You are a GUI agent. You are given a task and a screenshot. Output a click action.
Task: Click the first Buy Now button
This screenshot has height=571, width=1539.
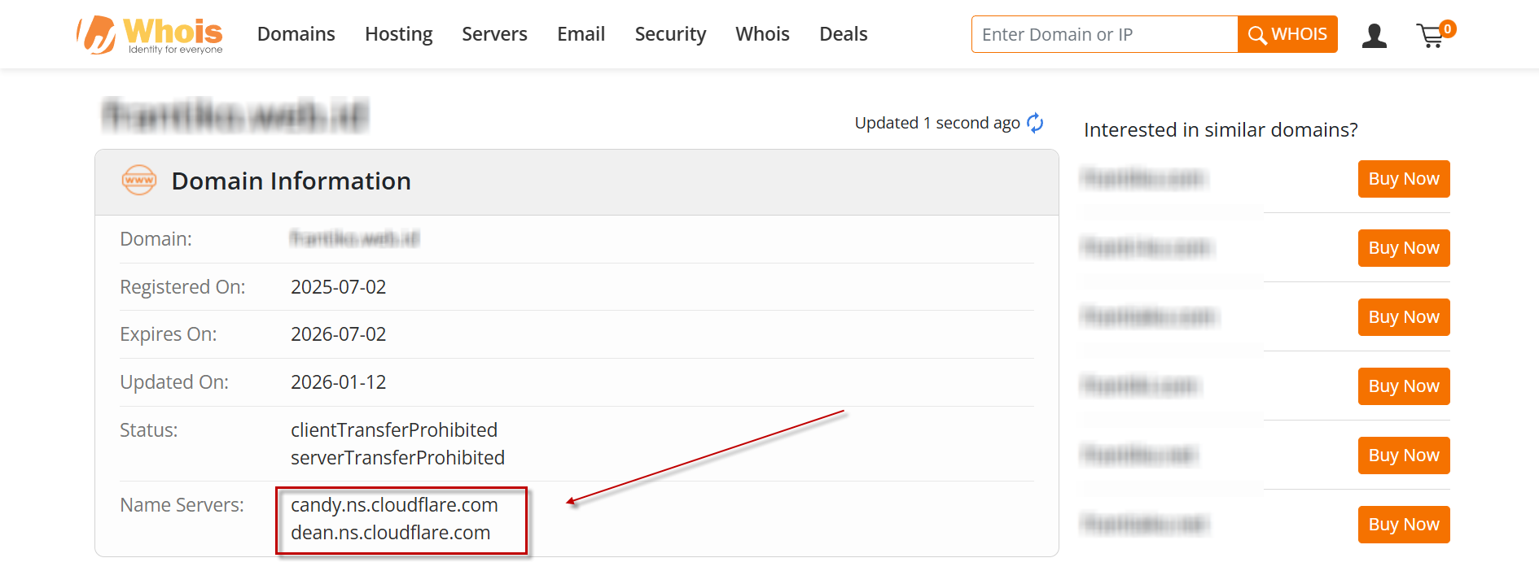point(1403,179)
